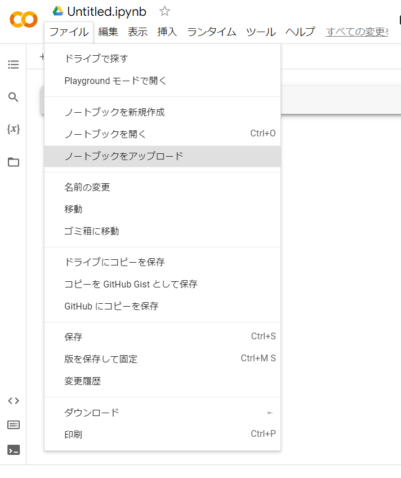Image resolution: width=401 pixels, height=478 pixels.
Task: Open the table of contents sidebar icon
Action: tap(14, 65)
